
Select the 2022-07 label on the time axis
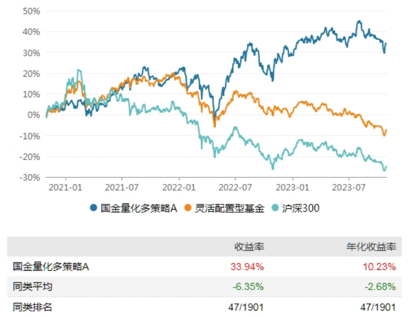[236, 186]
